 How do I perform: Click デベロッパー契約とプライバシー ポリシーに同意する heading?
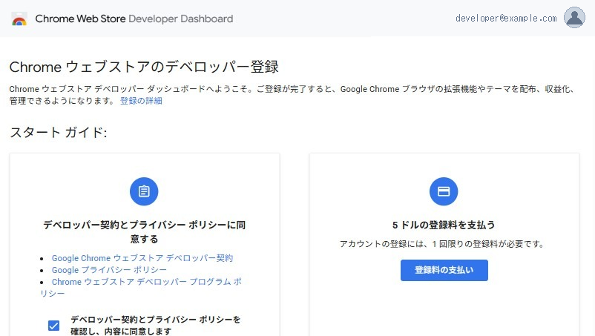[144, 231]
